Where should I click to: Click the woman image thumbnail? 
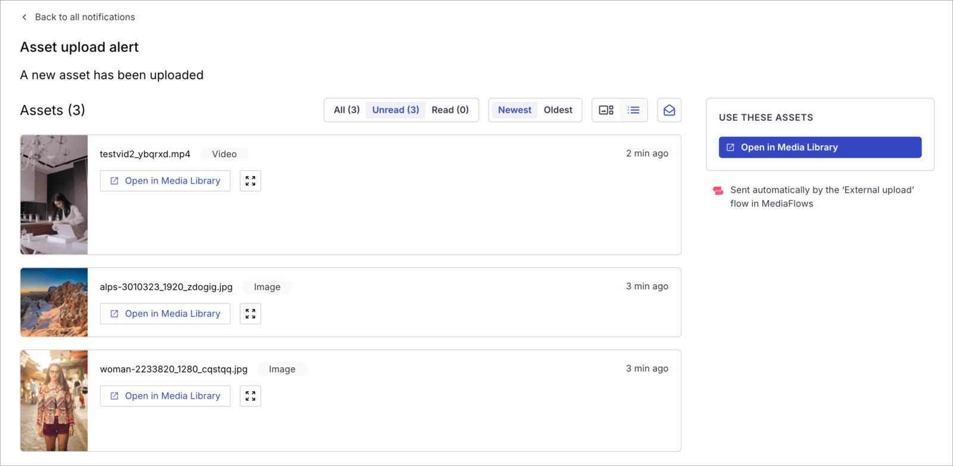coord(54,401)
